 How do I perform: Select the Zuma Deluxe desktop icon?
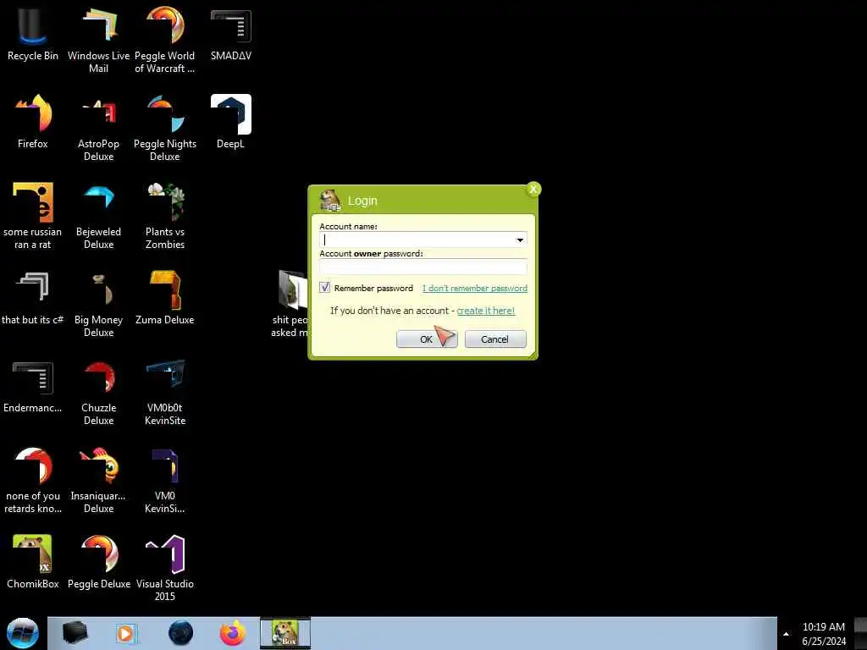(x=165, y=297)
